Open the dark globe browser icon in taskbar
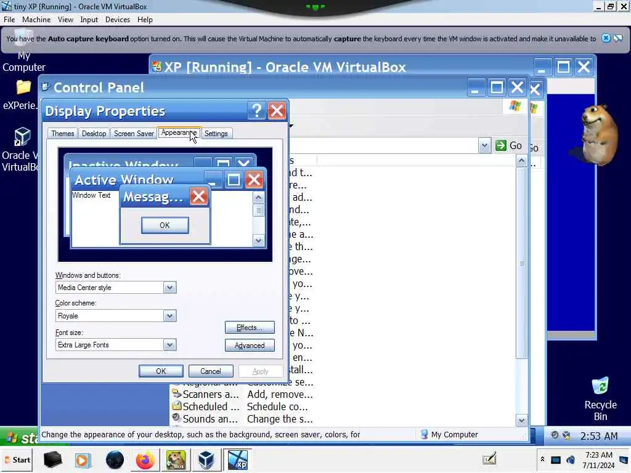 pyautogui.click(x=114, y=459)
